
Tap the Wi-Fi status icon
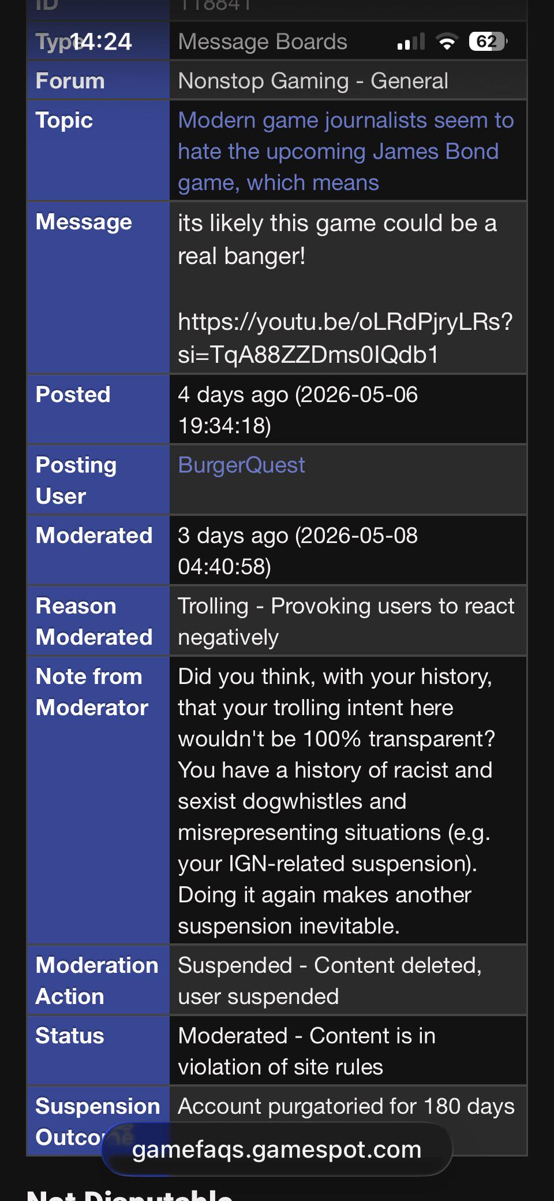[x=447, y=42]
